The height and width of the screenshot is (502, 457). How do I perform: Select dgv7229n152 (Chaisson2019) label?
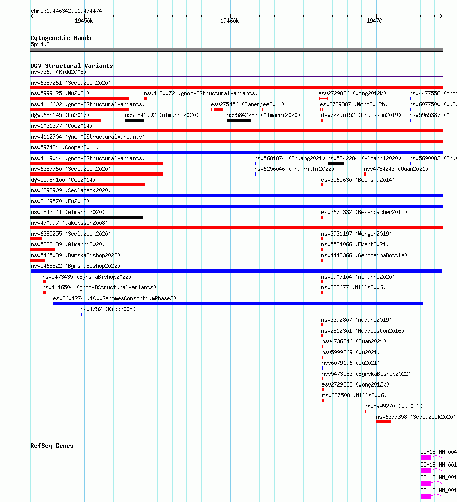(361, 115)
